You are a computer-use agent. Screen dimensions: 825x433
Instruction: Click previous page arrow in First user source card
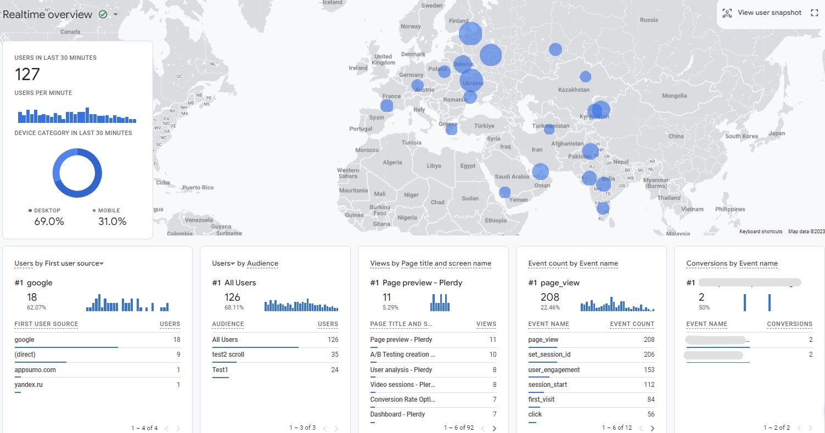click(x=166, y=428)
